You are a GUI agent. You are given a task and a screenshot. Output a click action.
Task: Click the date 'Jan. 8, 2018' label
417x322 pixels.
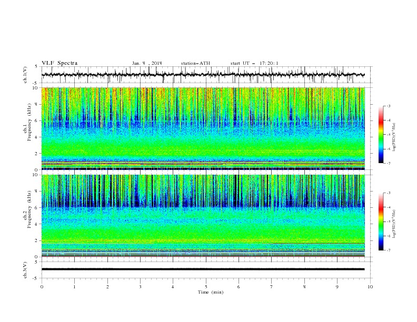147,64
